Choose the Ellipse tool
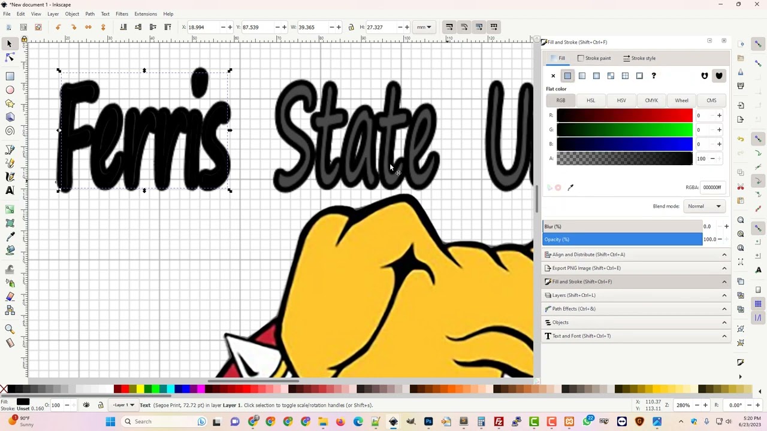The width and height of the screenshot is (767, 431). tap(10, 90)
